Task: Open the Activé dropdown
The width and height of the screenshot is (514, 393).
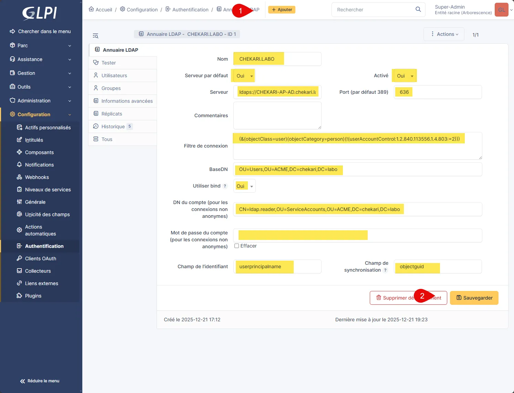Action: (x=405, y=76)
